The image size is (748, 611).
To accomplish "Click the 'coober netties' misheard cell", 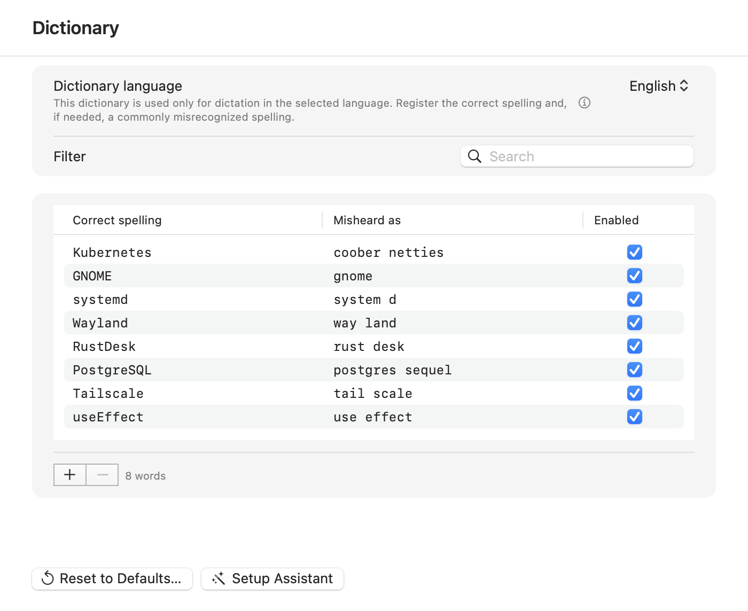I will pyautogui.click(x=388, y=253).
